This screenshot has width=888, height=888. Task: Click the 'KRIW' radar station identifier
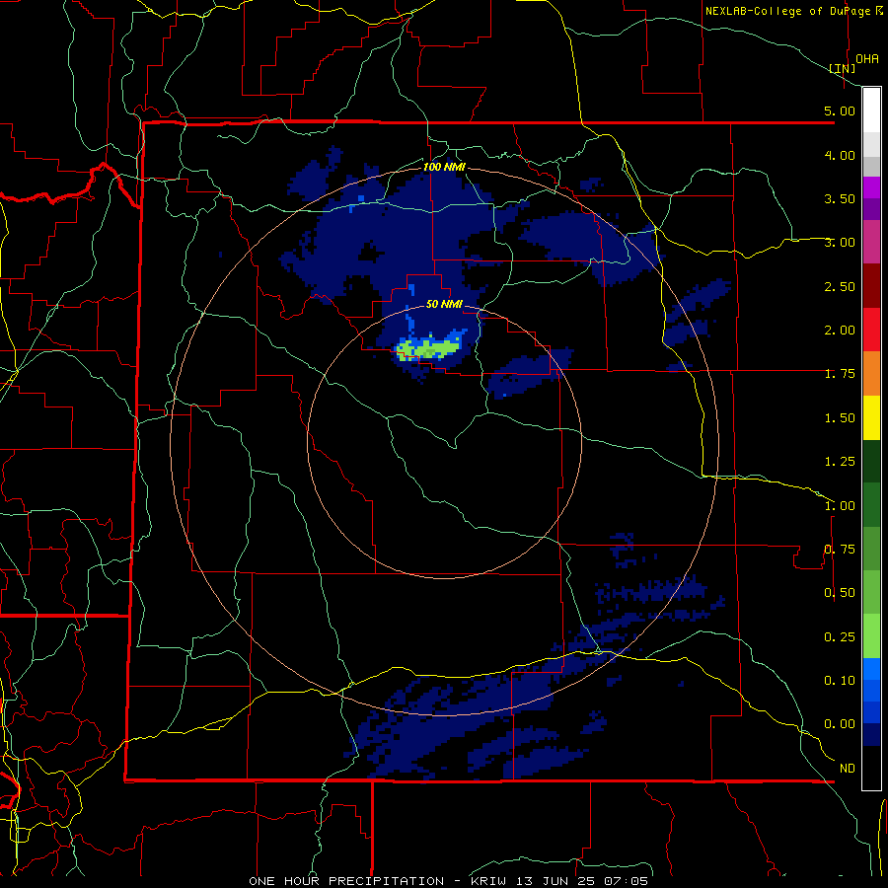click(x=488, y=881)
